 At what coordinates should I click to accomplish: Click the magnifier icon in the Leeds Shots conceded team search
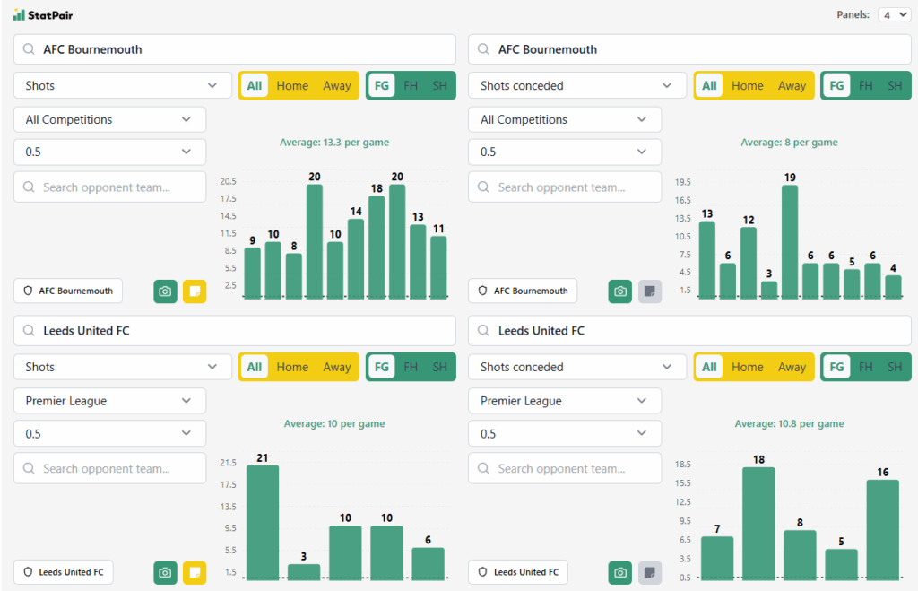pyautogui.click(x=483, y=330)
